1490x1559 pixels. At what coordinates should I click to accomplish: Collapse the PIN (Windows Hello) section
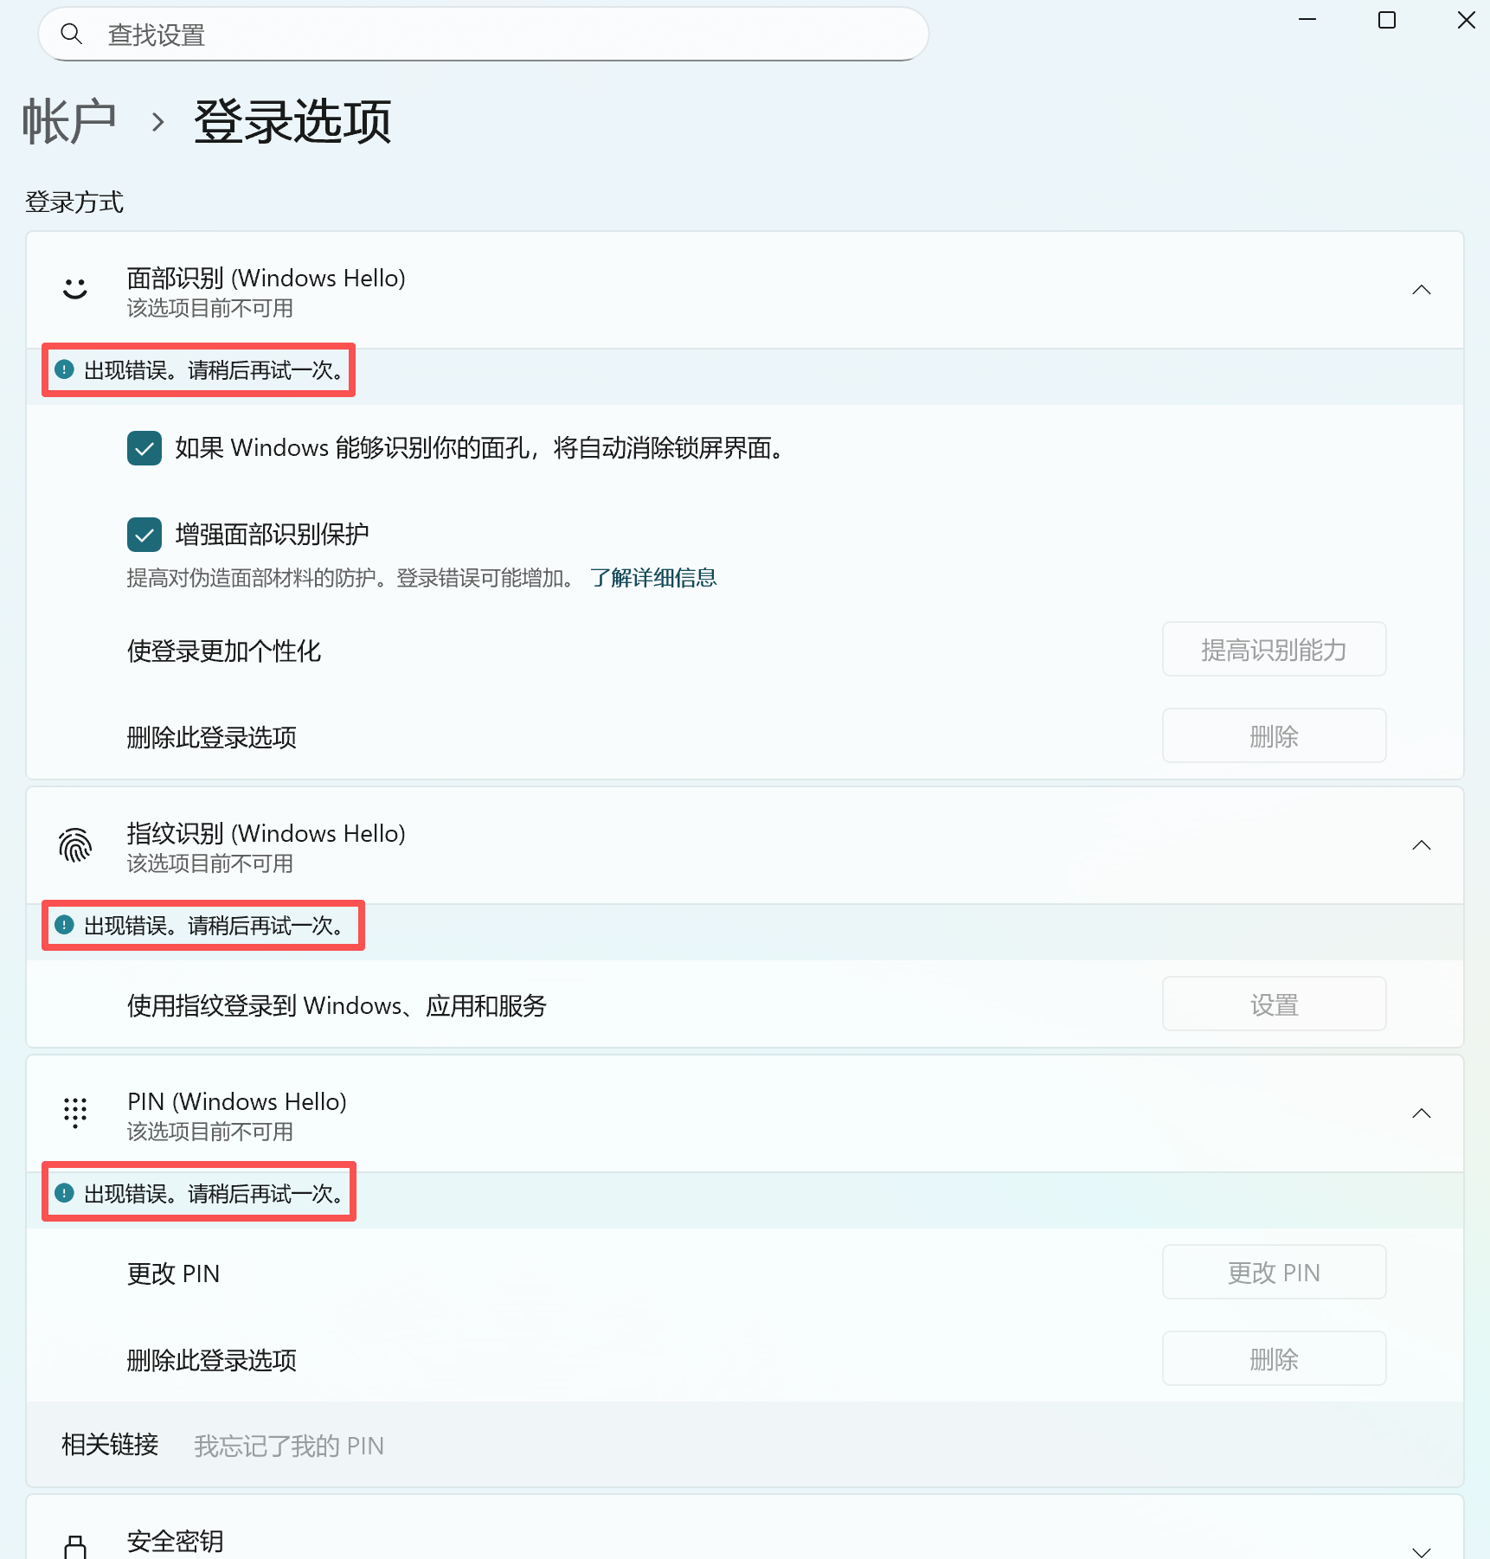1422,1113
